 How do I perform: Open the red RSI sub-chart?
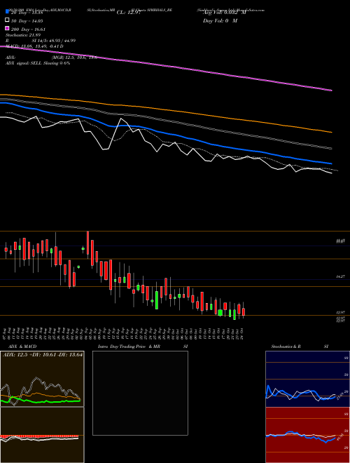(x=307, y=435)
